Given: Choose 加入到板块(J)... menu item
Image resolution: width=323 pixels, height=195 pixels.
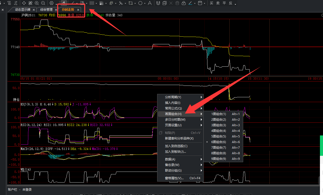Looking at the screenshot, I should (180, 151).
